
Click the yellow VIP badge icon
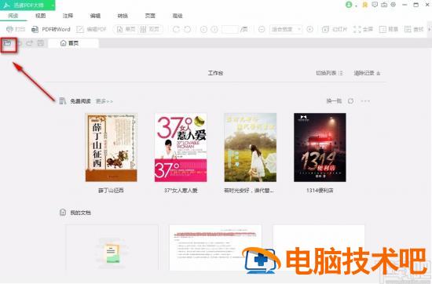tap(365, 5)
